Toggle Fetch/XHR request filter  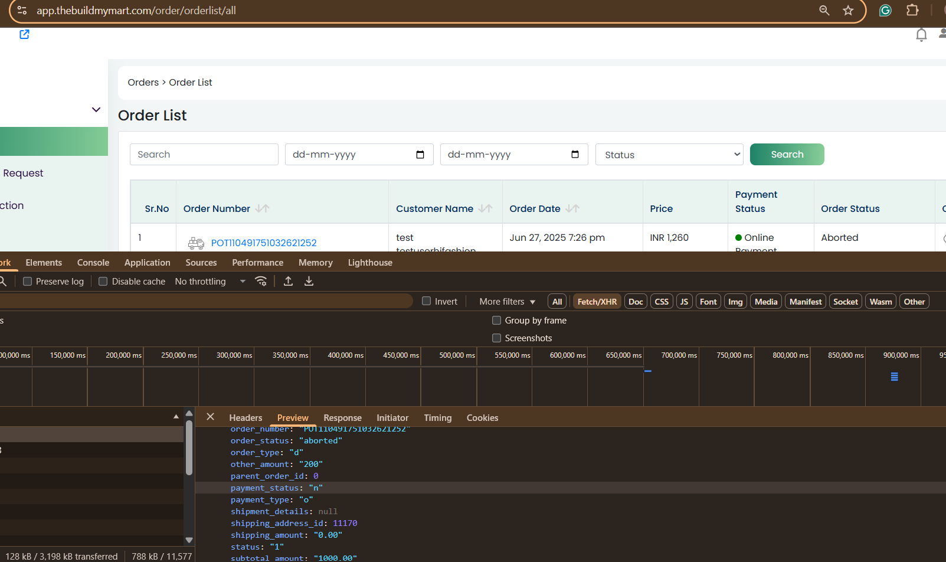pyautogui.click(x=597, y=302)
